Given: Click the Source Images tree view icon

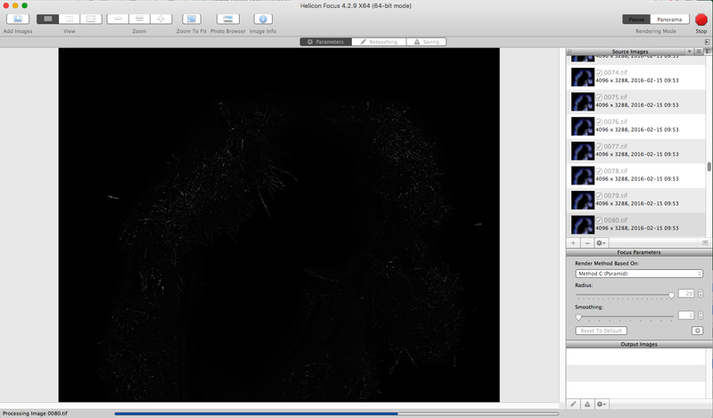Looking at the screenshot, I should [x=708, y=52].
